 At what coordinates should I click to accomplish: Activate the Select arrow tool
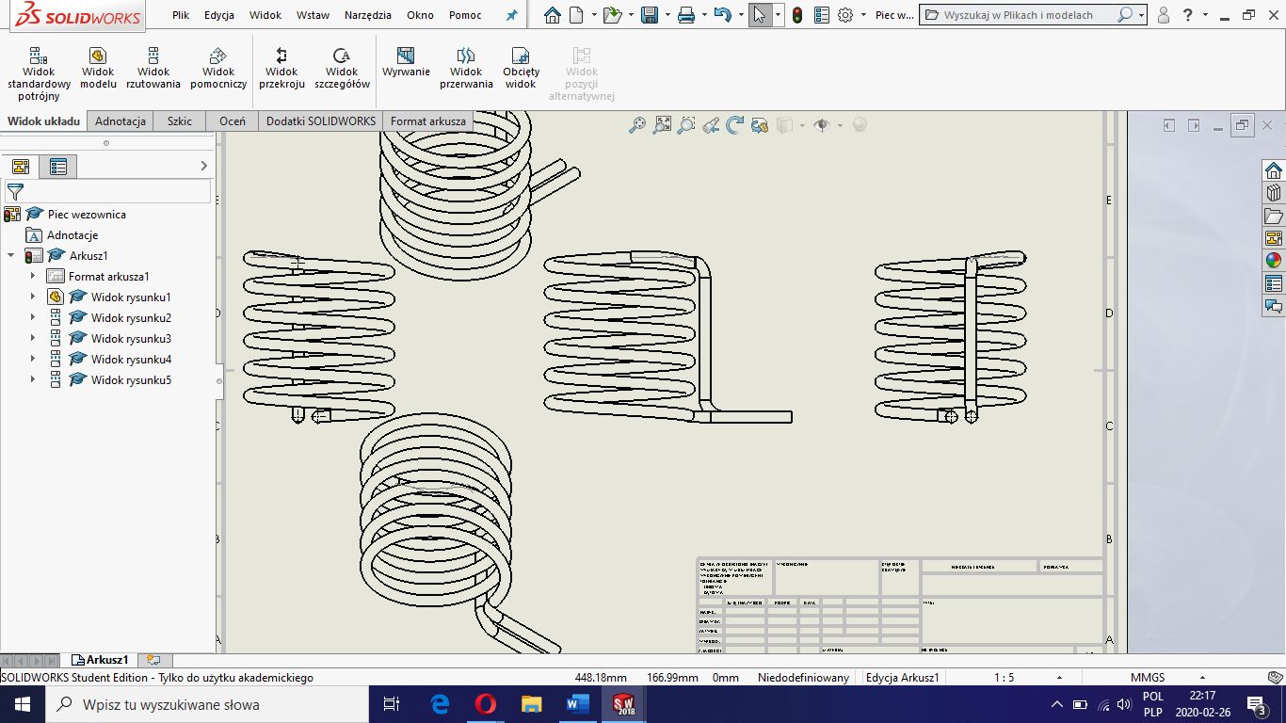click(760, 15)
